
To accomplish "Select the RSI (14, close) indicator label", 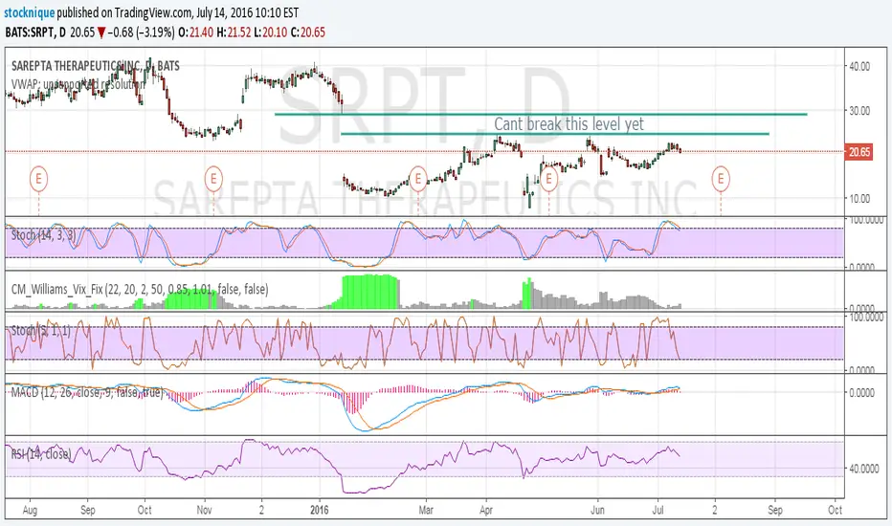I will click(x=41, y=453).
